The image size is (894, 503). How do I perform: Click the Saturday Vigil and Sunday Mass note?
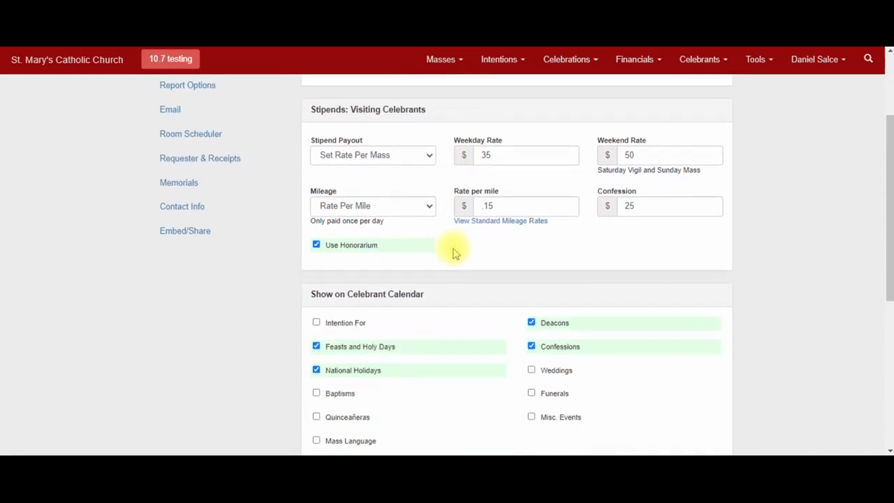point(649,170)
